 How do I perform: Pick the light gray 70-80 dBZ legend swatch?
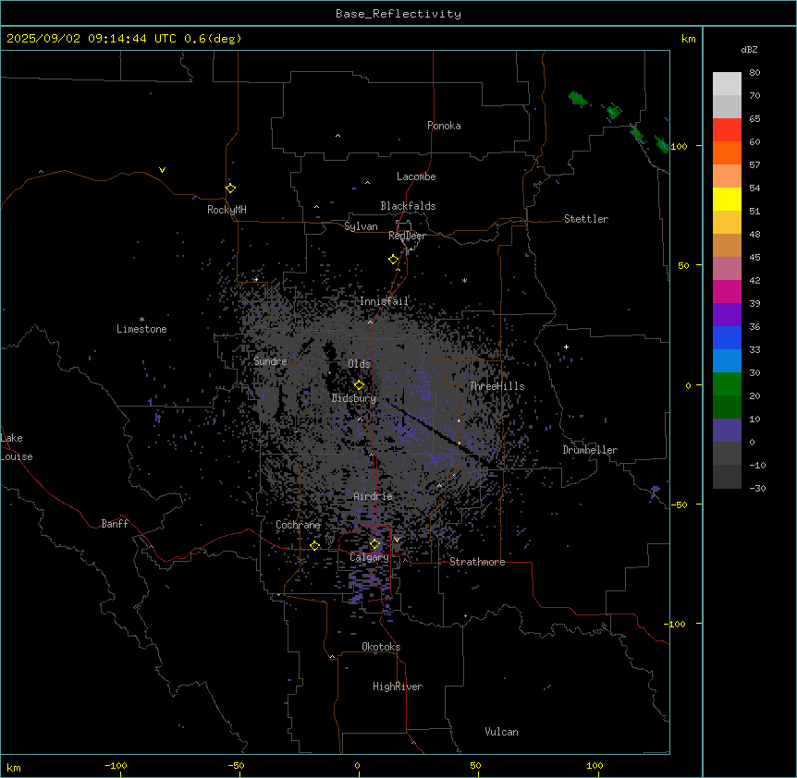[727, 84]
